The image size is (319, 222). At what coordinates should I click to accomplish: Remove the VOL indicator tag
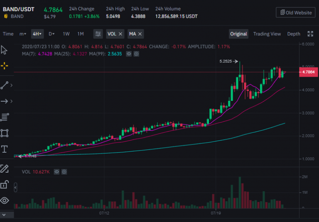120,34
